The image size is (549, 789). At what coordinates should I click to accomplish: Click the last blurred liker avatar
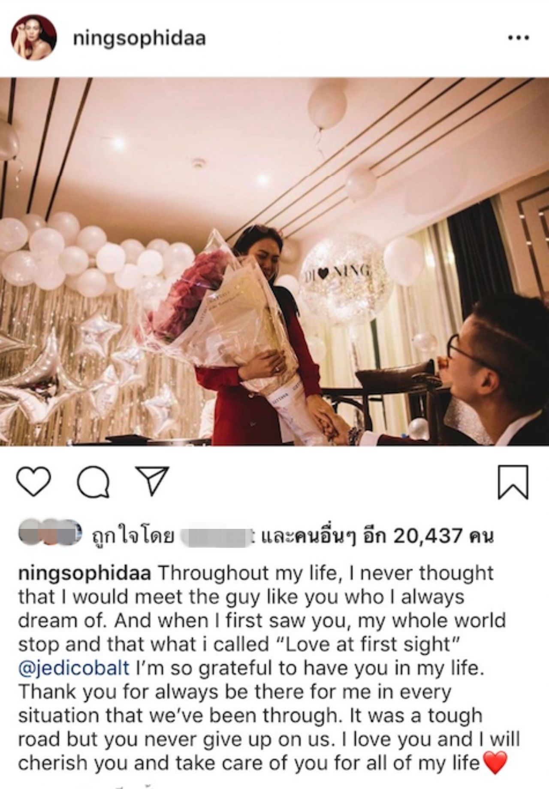point(69,531)
